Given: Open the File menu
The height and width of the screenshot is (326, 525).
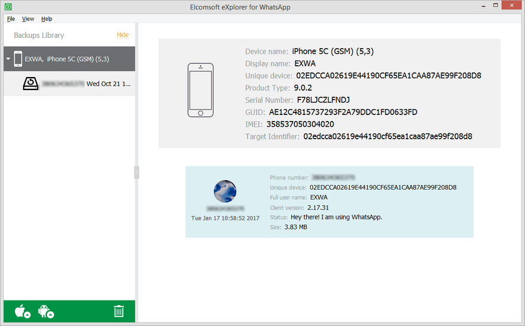Looking at the screenshot, I should click(11, 19).
